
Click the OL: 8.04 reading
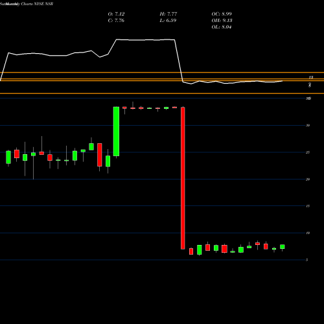tap(222, 27)
